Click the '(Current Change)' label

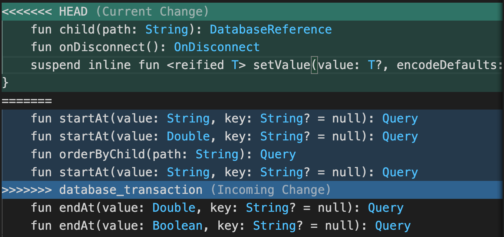152,12
